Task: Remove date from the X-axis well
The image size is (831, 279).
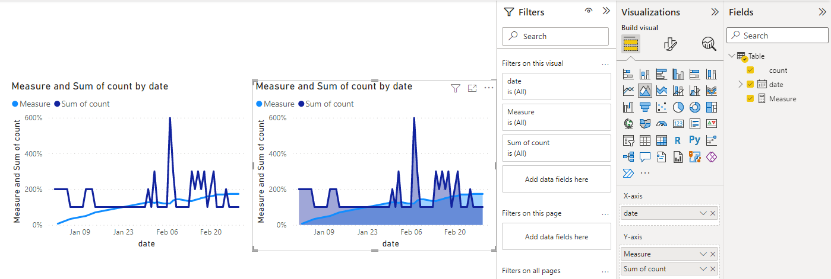Action: pos(713,213)
